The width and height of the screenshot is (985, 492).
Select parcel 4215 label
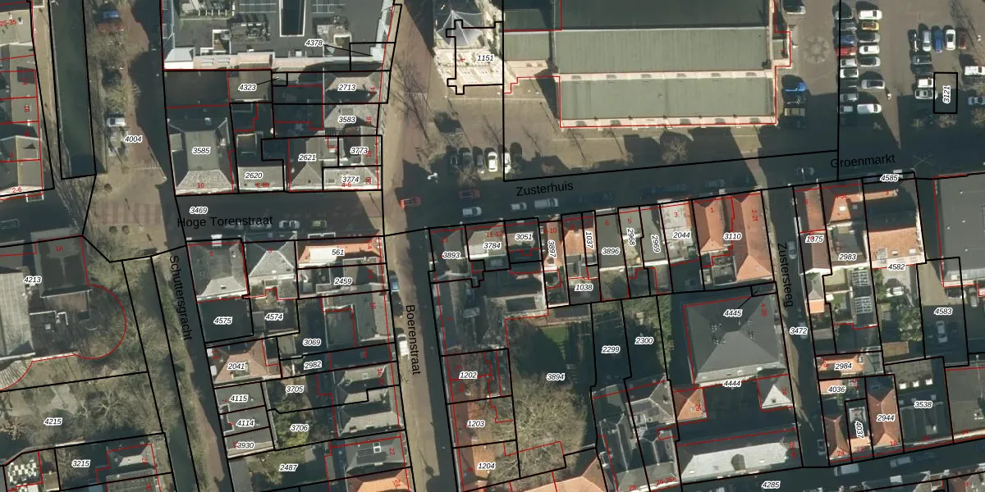[53, 421]
